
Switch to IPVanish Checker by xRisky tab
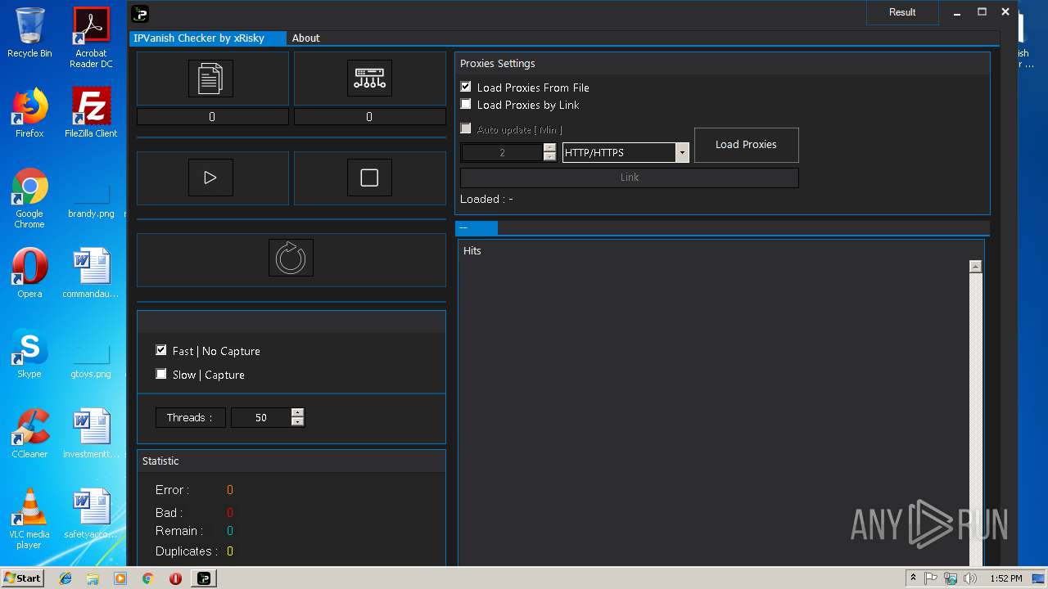pos(207,38)
